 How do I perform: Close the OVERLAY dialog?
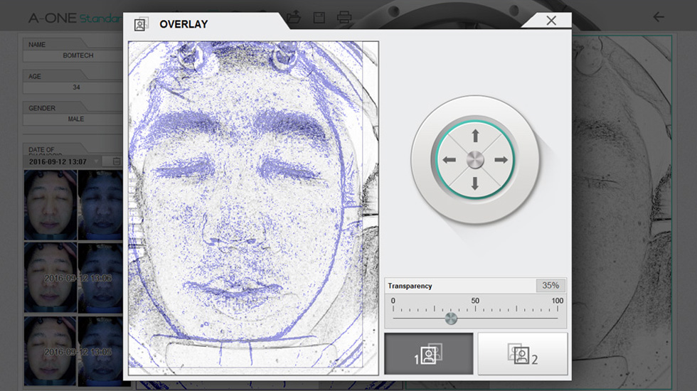pyautogui.click(x=551, y=21)
